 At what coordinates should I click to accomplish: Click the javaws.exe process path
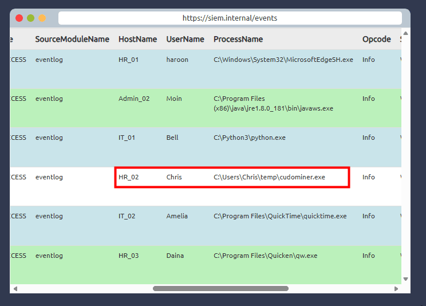tap(273, 103)
